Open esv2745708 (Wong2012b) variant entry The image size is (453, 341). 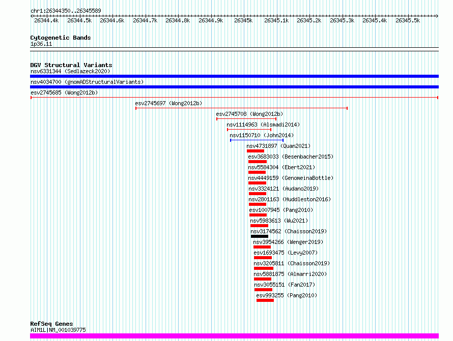point(249,114)
